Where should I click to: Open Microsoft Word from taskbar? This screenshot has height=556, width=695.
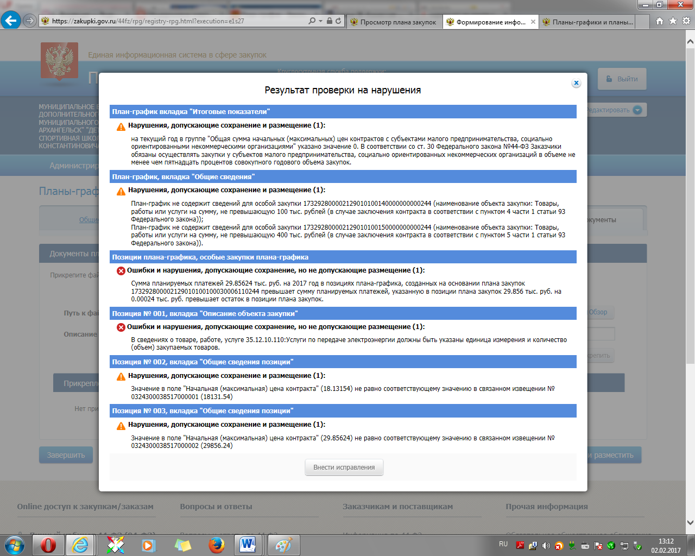249,545
